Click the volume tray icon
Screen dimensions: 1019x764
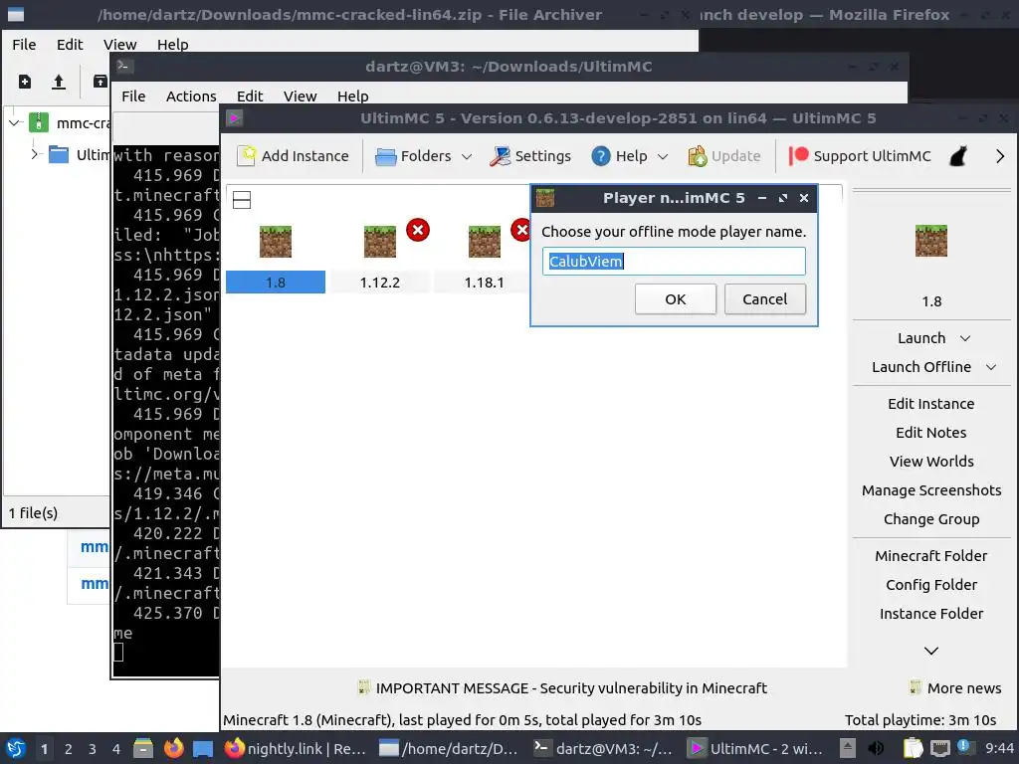click(876, 748)
